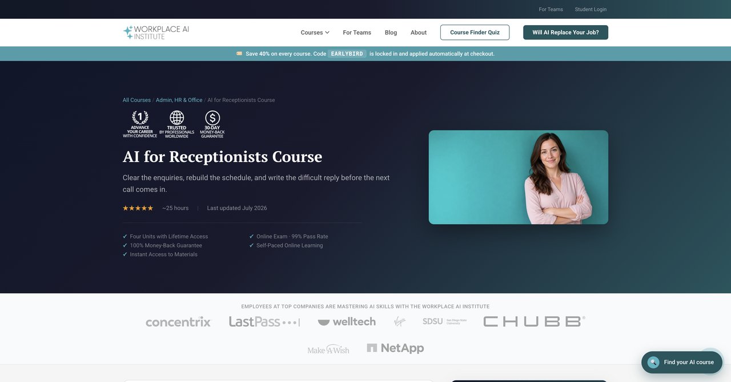This screenshot has height=382, width=731.
Task: Click the Concentrix company logo
Action: point(178,322)
